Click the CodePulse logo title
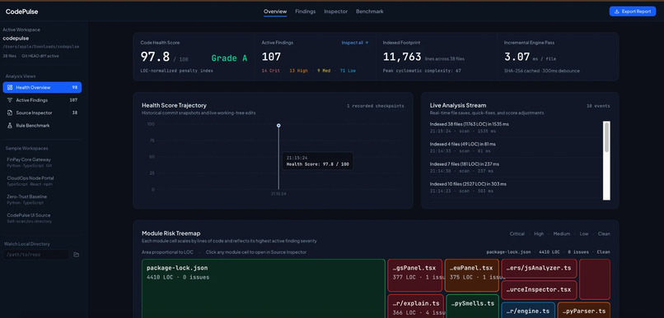The width and height of the screenshot is (664, 318). [21, 12]
